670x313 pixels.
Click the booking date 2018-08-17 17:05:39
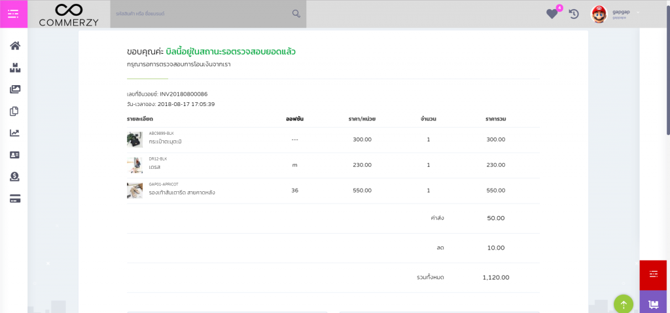tap(186, 104)
